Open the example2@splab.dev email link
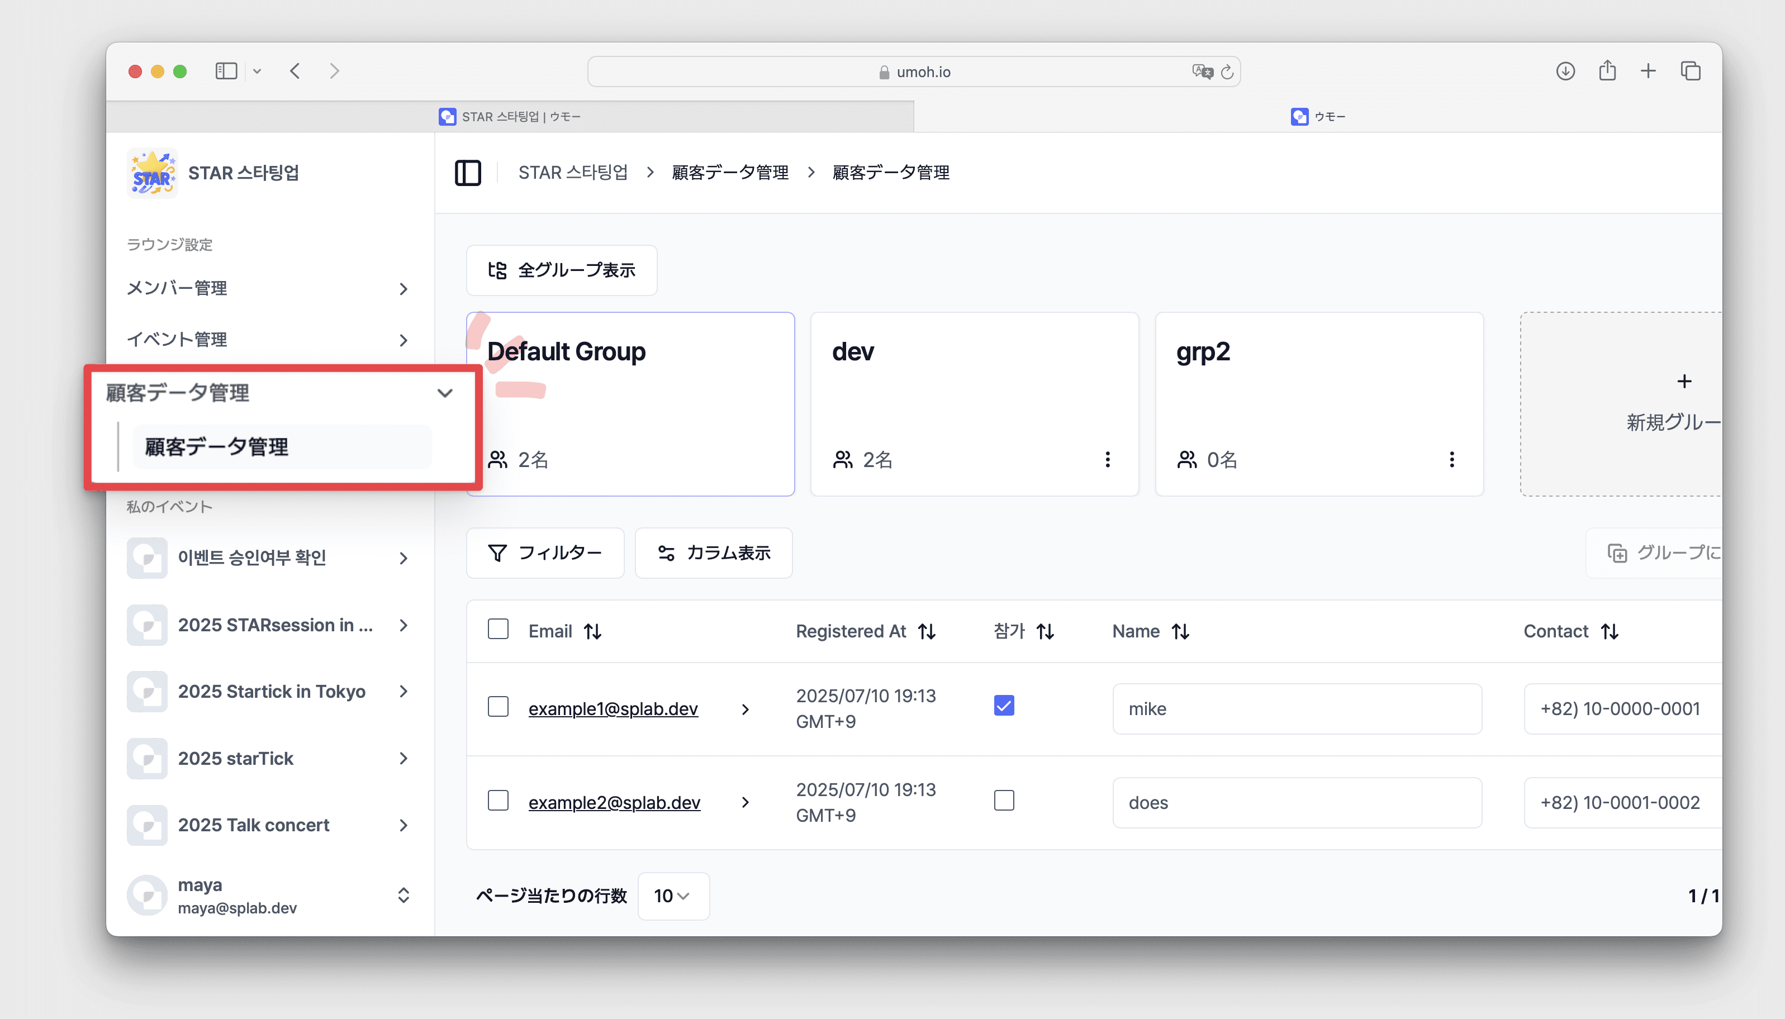This screenshot has width=1785, height=1019. (614, 802)
